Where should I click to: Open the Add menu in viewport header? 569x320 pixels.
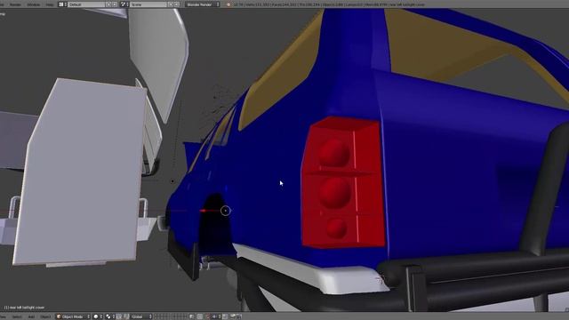pyautogui.click(x=32, y=316)
